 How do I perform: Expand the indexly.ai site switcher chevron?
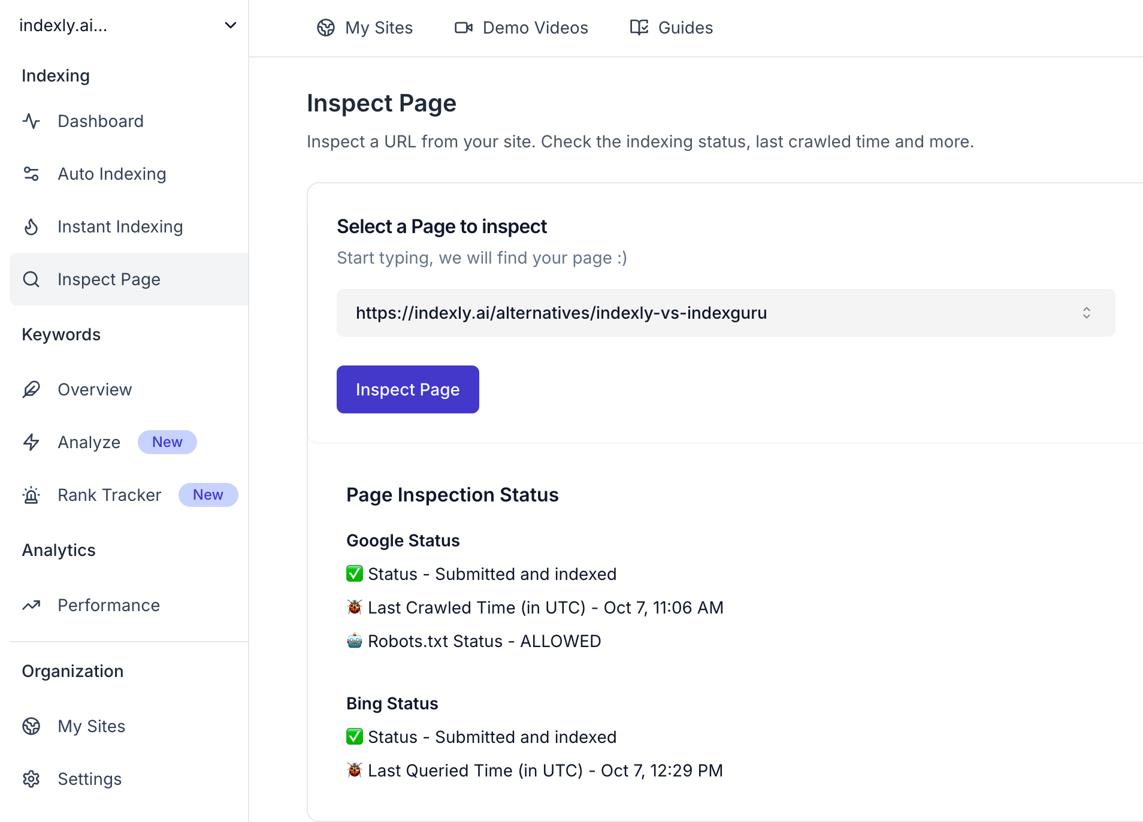(231, 25)
